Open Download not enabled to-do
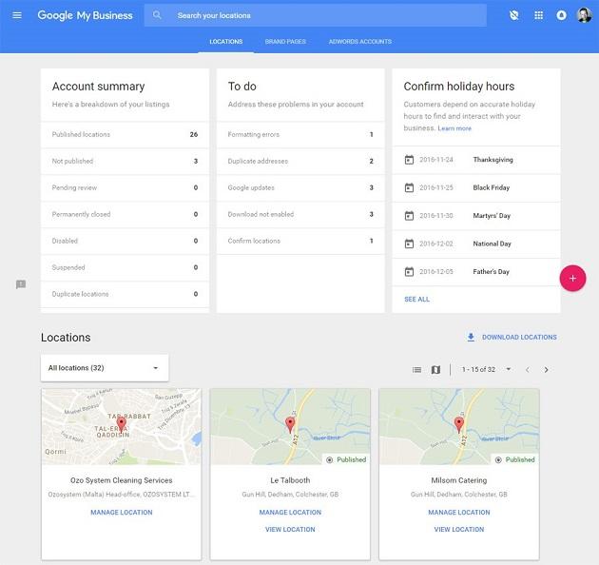Screen dimensions: 599x565 point(300,214)
